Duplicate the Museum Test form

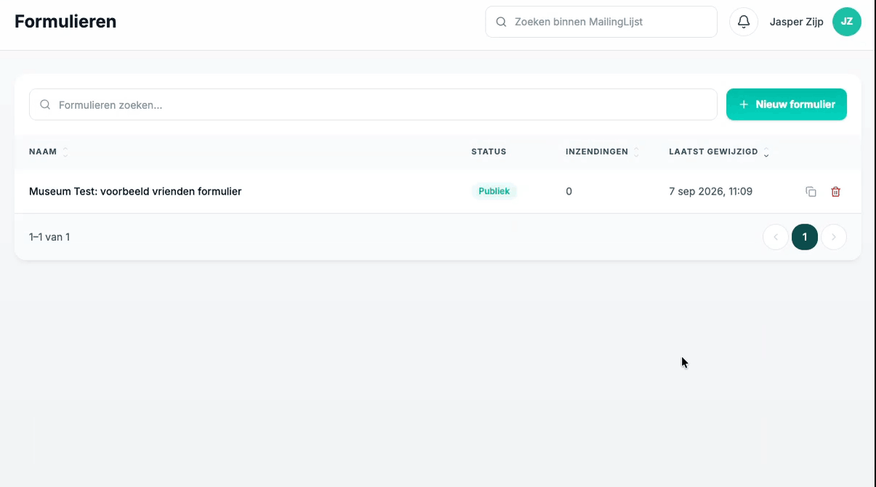click(811, 192)
